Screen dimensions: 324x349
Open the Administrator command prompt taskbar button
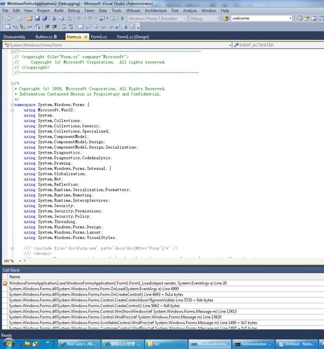[253, 344]
